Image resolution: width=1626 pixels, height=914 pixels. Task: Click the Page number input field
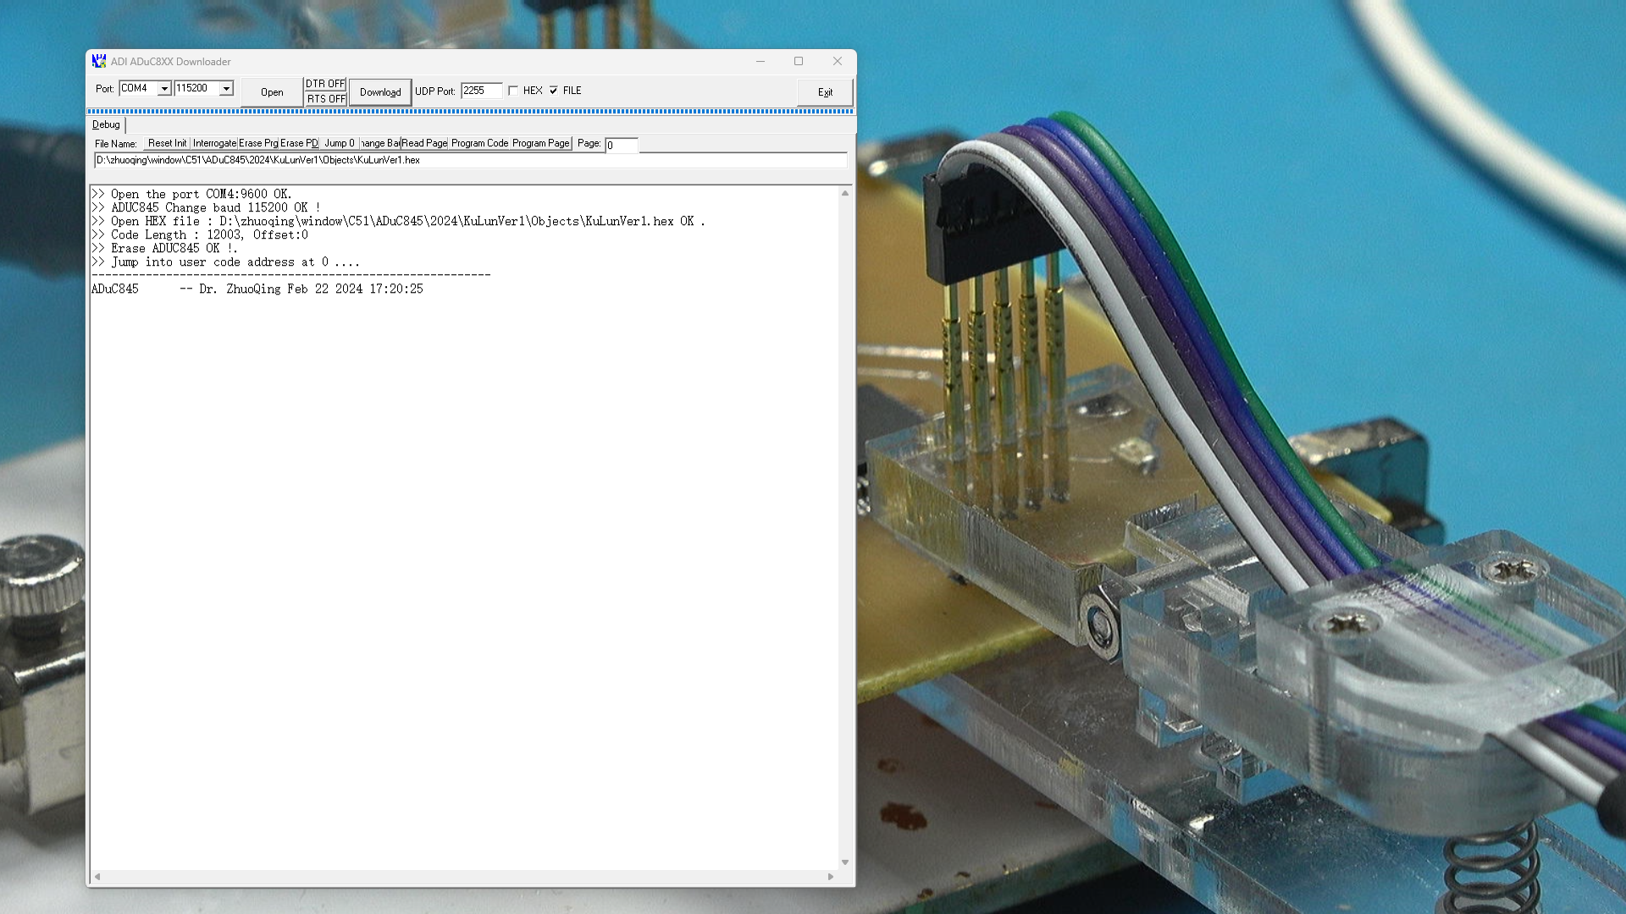pyautogui.click(x=621, y=145)
